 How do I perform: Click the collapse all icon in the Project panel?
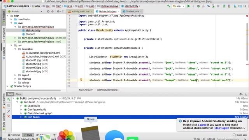tap(53, 11)
